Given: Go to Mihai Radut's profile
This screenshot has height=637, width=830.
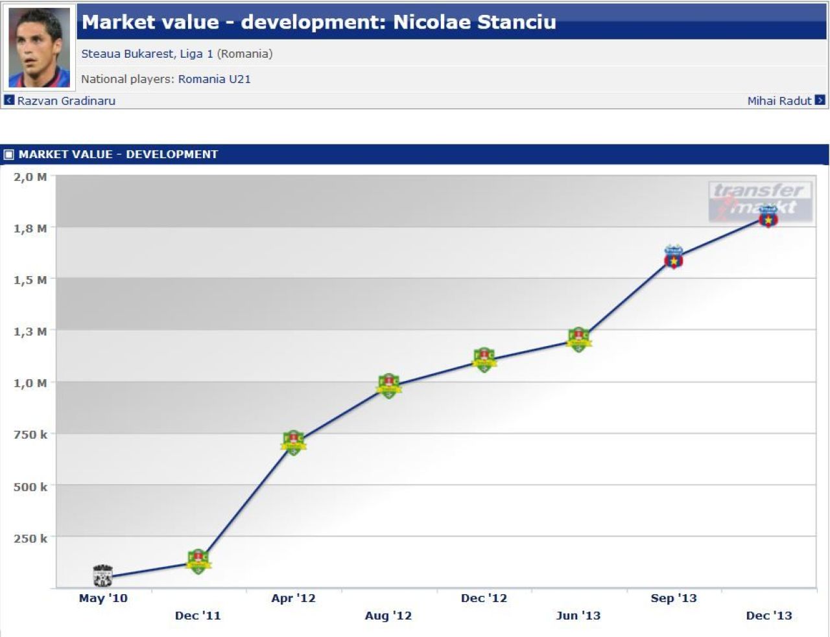Looking at the screenshot, I should click(779, 100).
